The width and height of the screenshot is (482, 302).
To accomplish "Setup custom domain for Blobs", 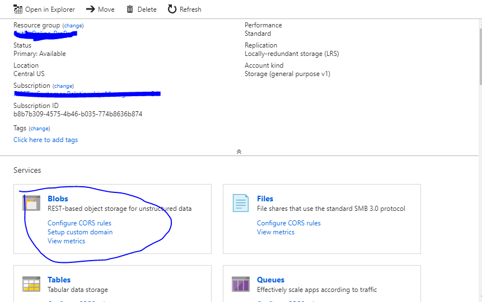I will point(80,232).
